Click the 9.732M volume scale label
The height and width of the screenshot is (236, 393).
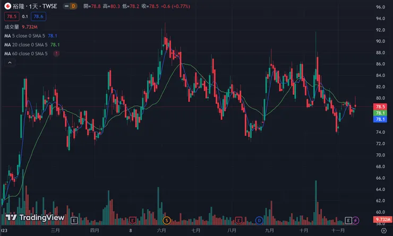(383, 220)
